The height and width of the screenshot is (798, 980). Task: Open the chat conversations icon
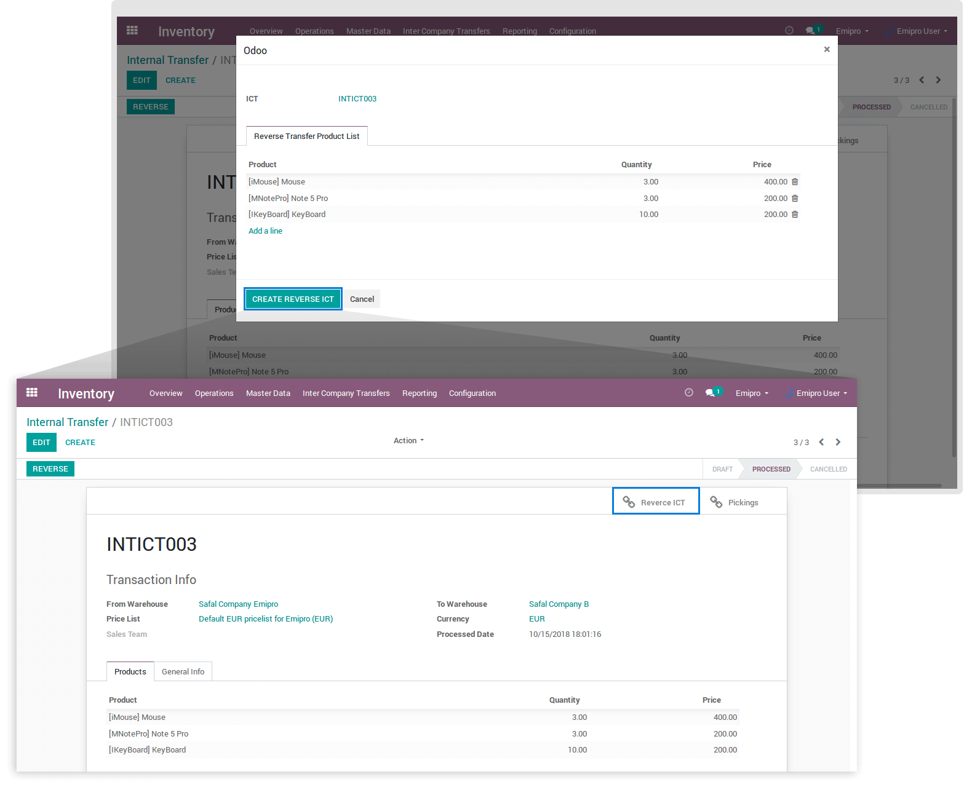click(710, 393)
